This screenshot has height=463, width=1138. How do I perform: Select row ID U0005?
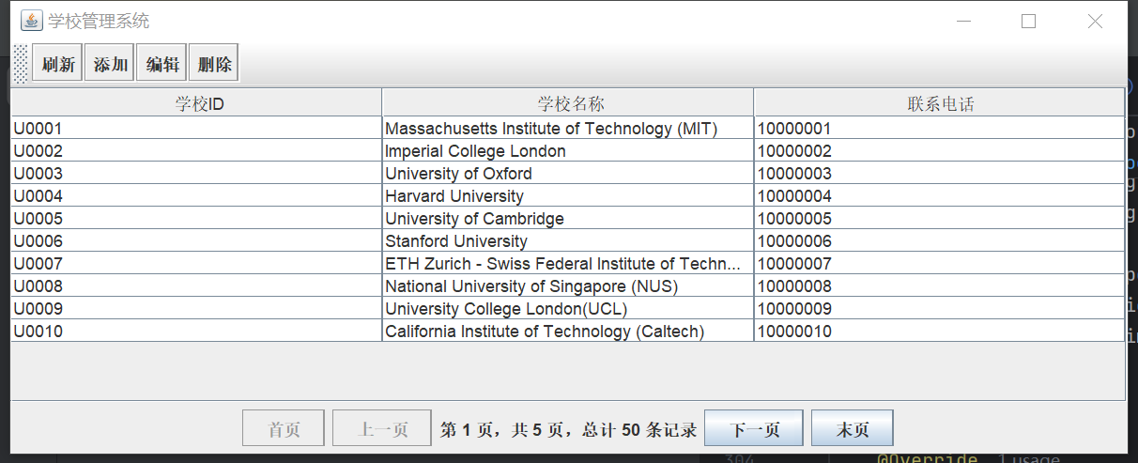coord(196,219)
